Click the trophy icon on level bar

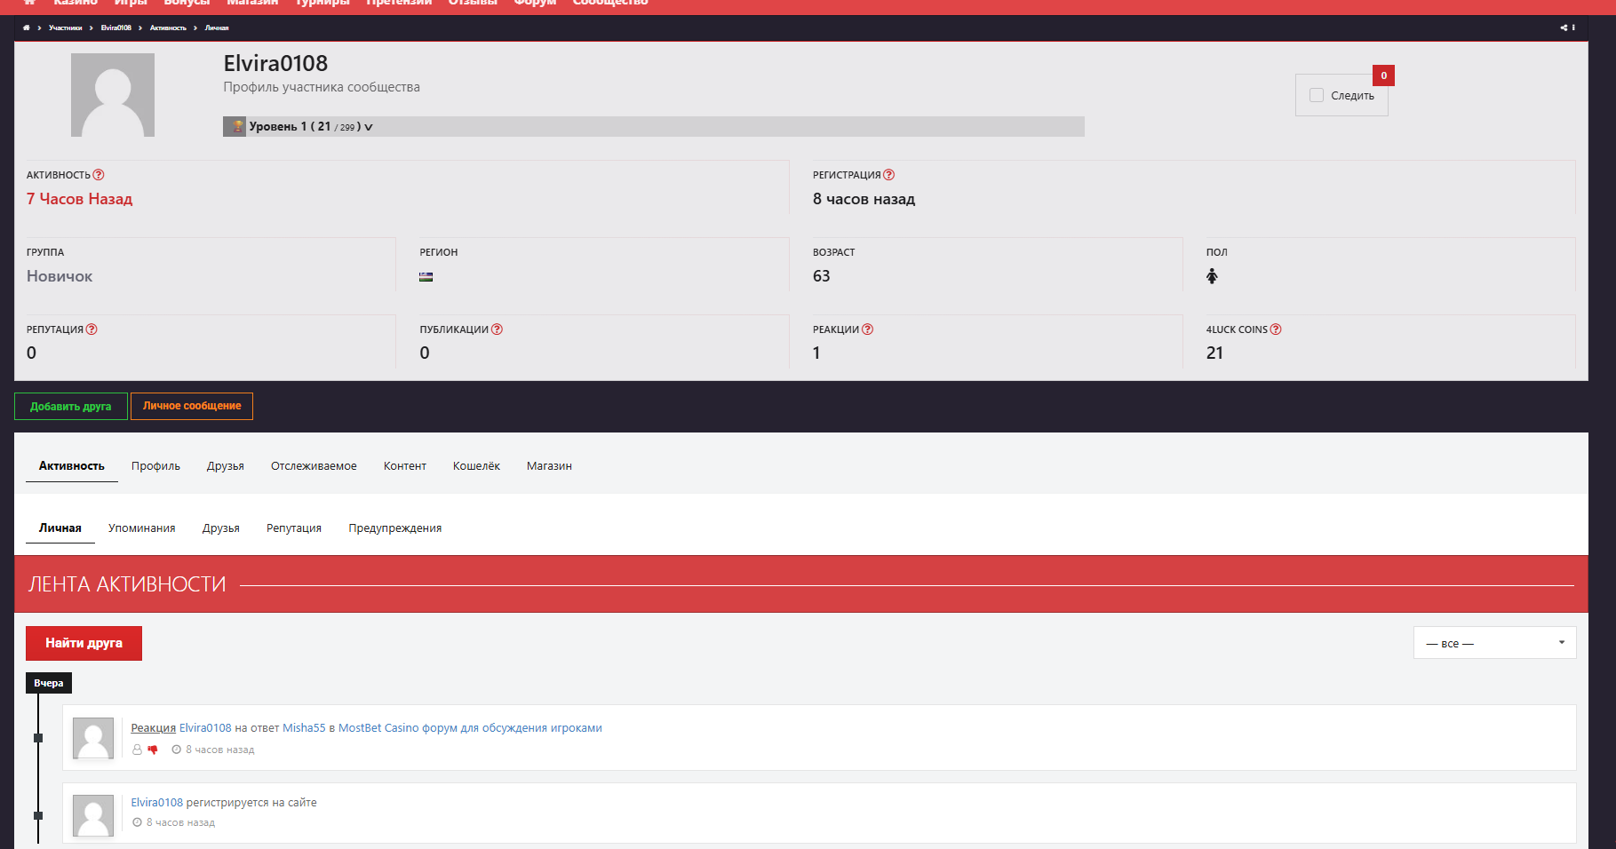pos(236,126)
